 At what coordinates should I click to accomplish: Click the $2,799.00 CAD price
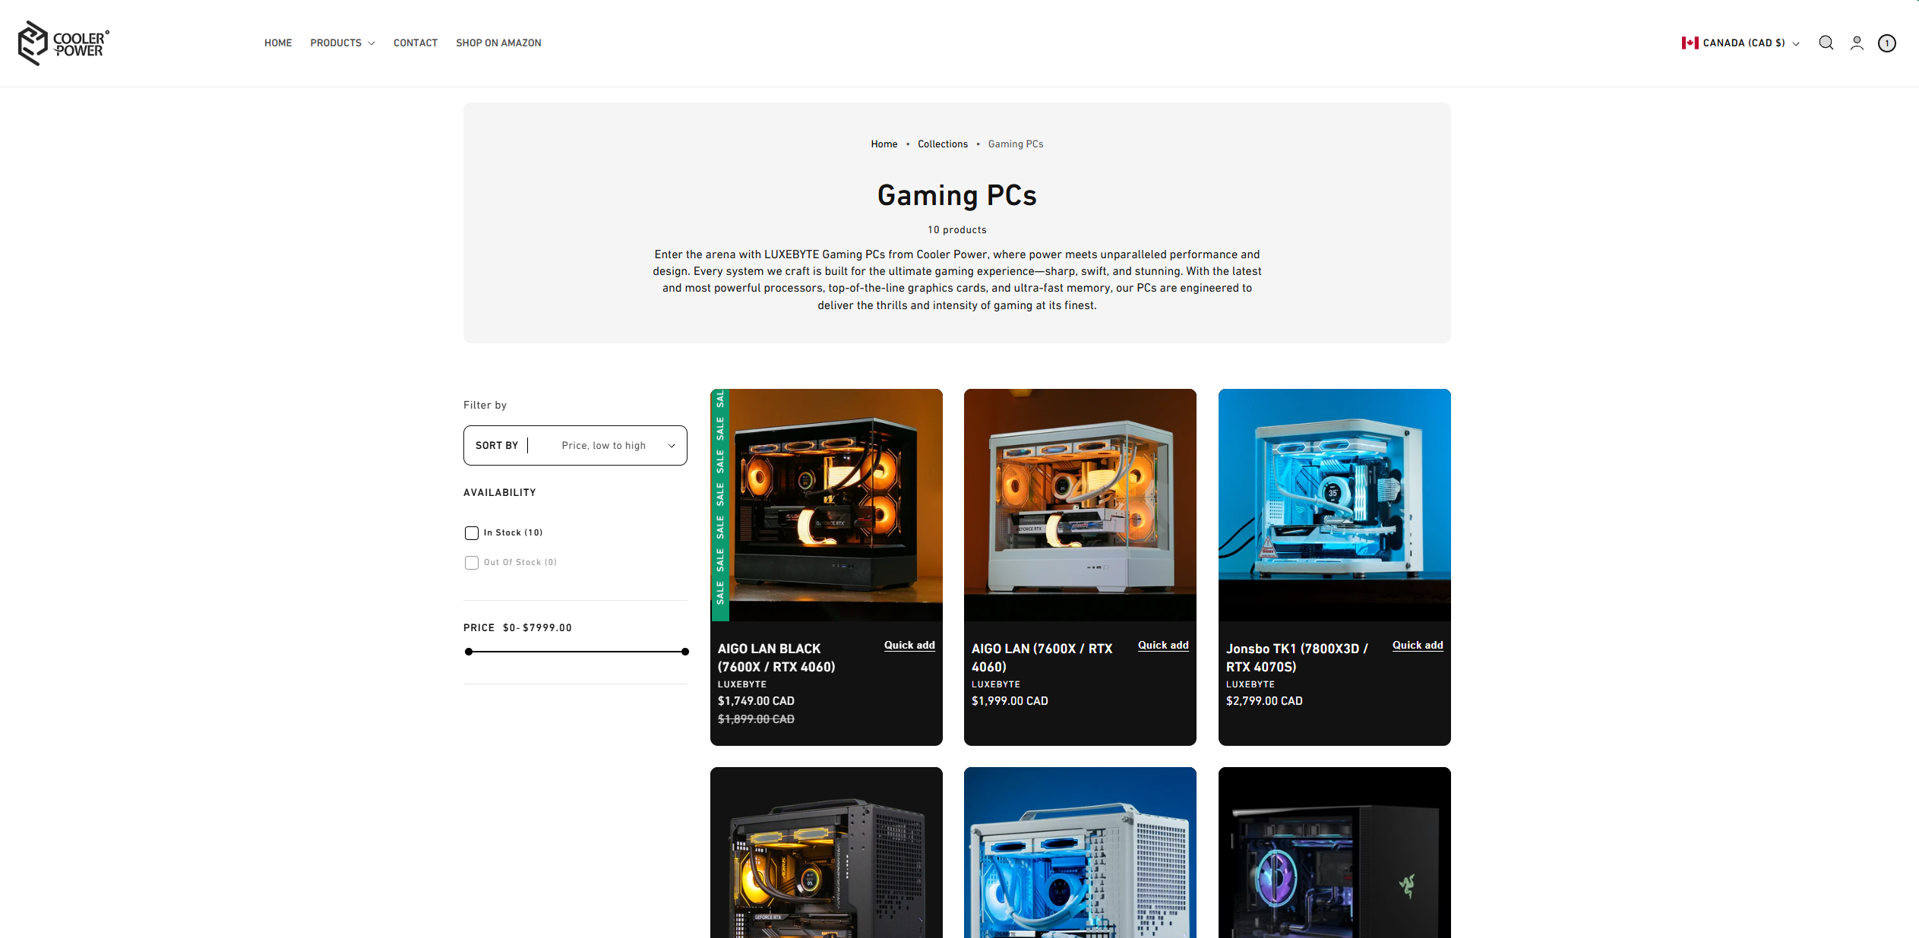[1264, 701]
